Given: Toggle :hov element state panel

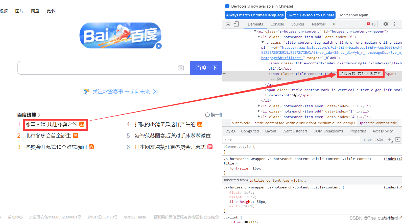Looking at the screenshot, I should [x=367, y=139].
